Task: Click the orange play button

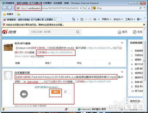Action: pyautogui.click(x=56, y=92)
